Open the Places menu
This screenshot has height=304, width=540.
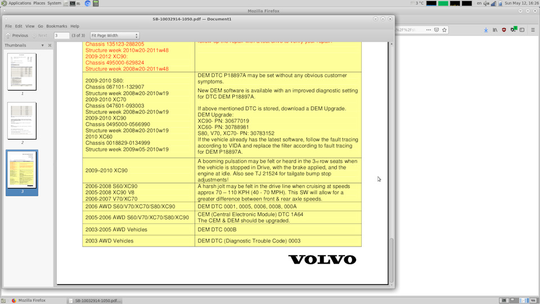coord(39,3)
